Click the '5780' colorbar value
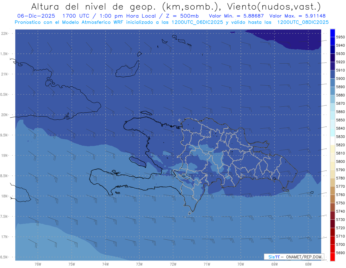This screenshot has width=346, height=268. pyautogui.click(x=341, y=178)
